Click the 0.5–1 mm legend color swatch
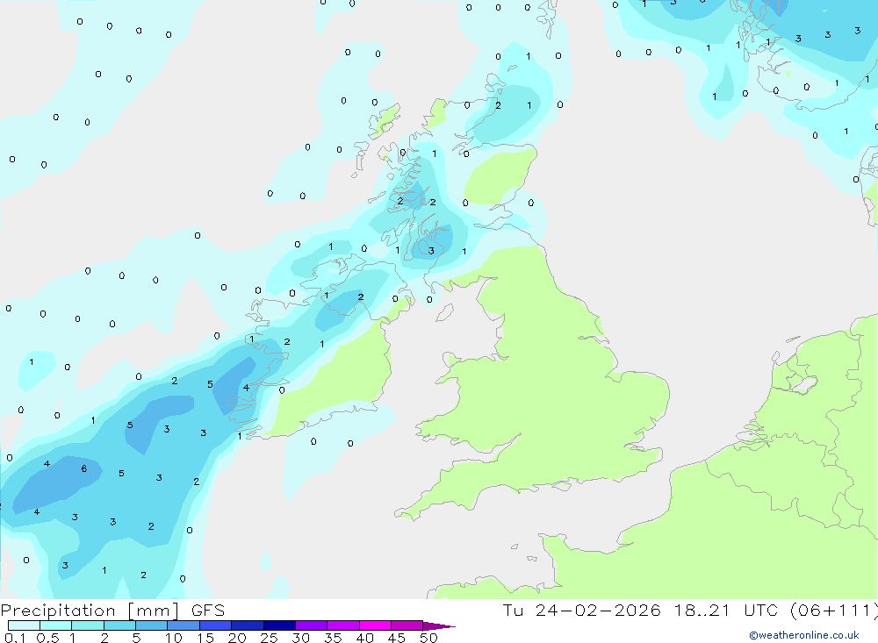Viewport: 878px width, 643px height. [56, 625]
